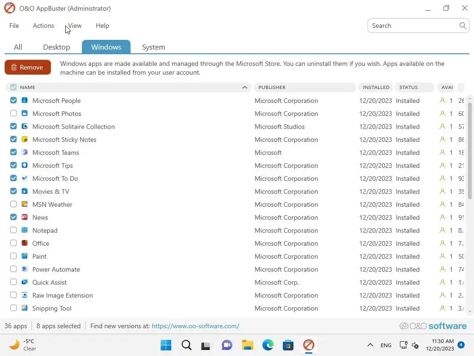
Task: Open Windows Start menu on taskbar
Action: coord(166,345)
